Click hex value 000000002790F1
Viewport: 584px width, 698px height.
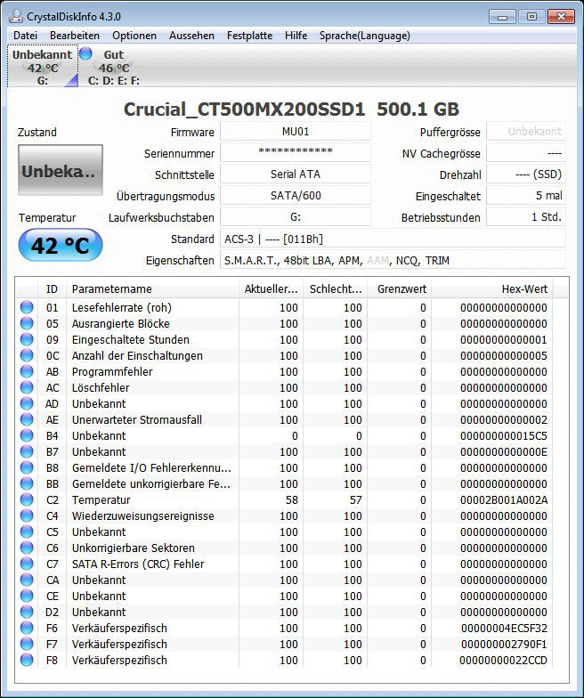(x=504, y=645)
